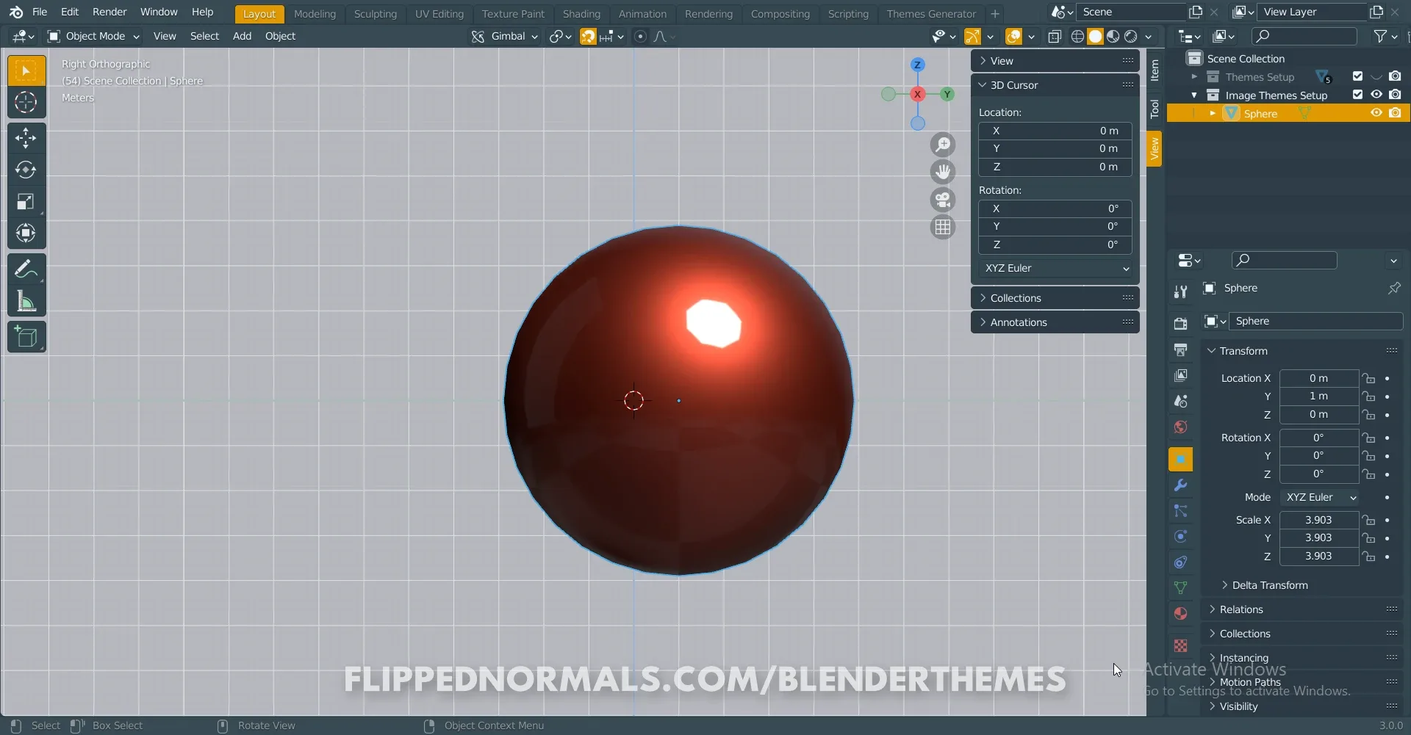This screenshot has width=1411, height=735.
Task: Open the File menu
Action: tap(40, 12)
